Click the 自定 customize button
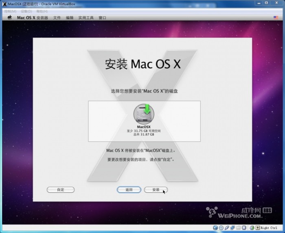 pos(61,190)
